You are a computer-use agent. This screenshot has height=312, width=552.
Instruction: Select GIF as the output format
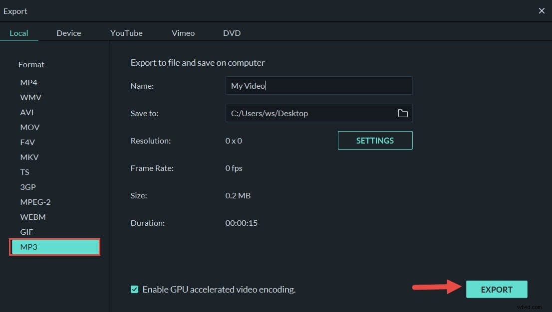tap(26, 232)
